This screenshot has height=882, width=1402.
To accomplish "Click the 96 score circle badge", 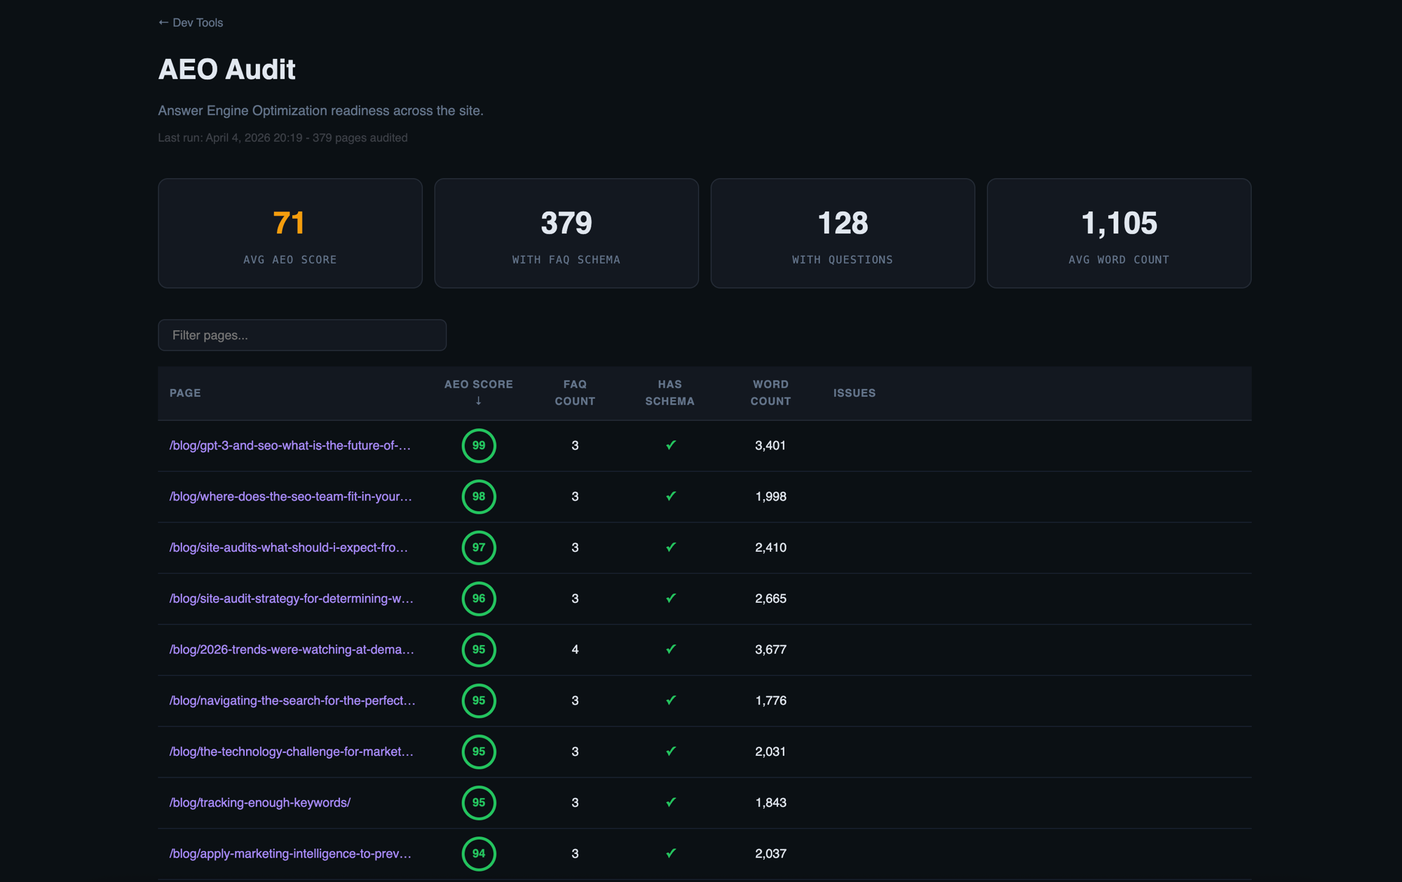I will point(479,599).
